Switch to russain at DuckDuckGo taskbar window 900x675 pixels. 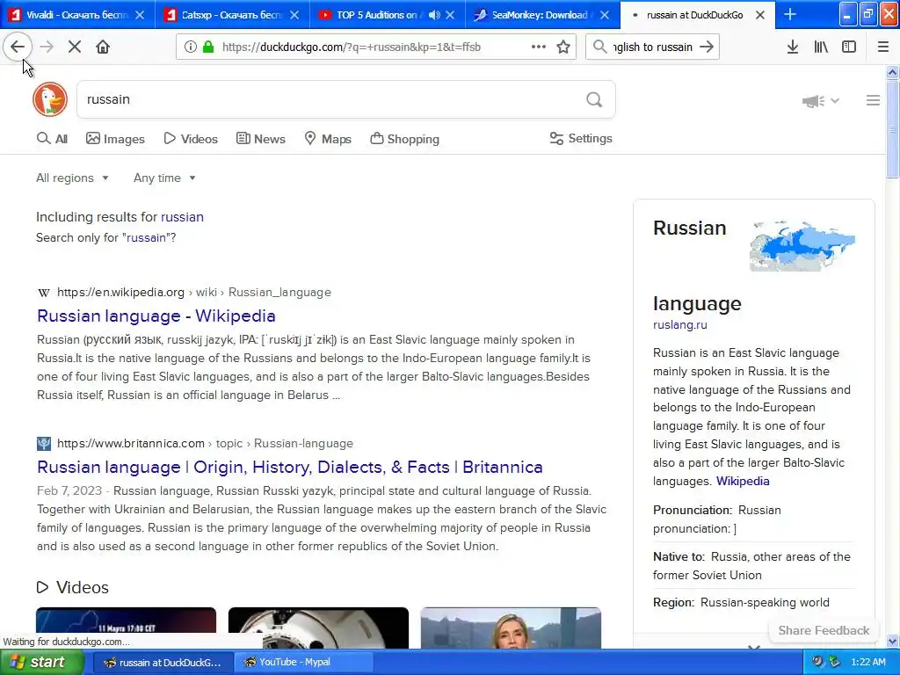point(163,662)
